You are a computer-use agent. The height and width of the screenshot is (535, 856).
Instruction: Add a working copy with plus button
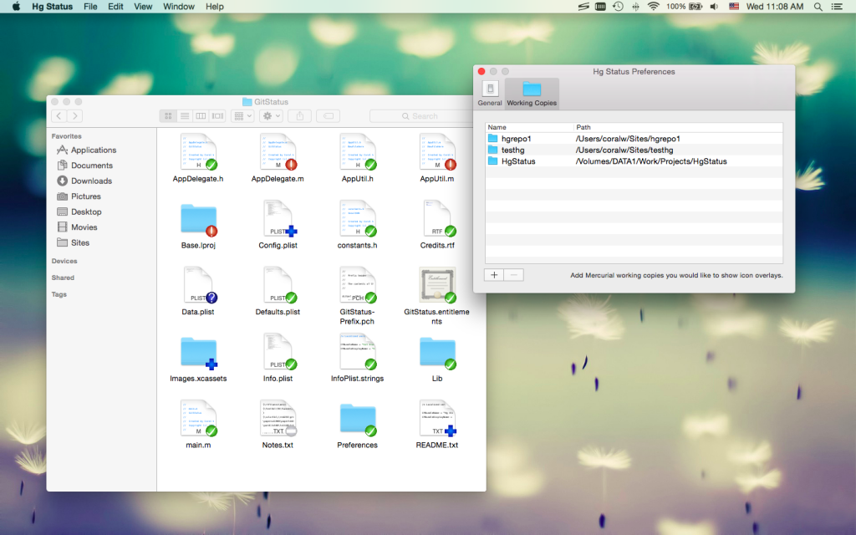[x=494, y=274]
